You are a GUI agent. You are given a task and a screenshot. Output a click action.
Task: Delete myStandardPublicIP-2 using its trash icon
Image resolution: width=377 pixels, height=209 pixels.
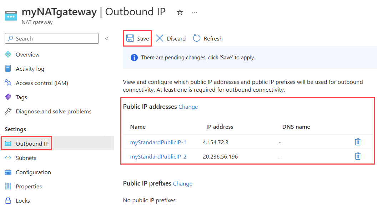pyautogui.click(x=358, y=156)
